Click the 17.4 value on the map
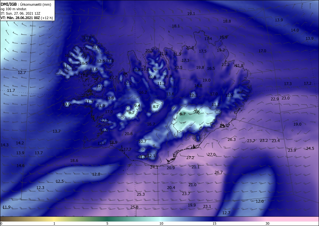The image size is (319, 226). pos(208,39)
